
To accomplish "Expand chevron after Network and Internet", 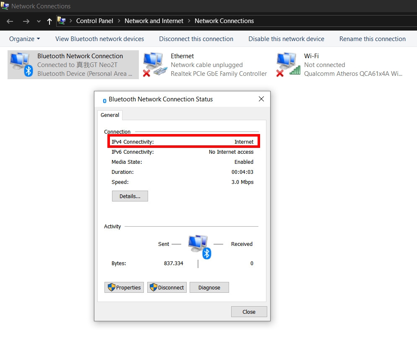I will (189, 21).
